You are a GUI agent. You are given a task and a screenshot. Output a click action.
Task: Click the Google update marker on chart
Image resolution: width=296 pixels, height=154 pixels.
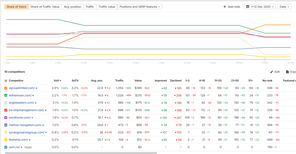(265, 59)
